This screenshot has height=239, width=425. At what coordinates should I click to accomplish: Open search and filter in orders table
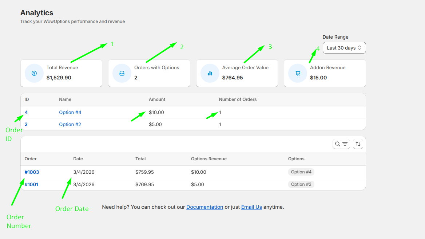point(341,144)
